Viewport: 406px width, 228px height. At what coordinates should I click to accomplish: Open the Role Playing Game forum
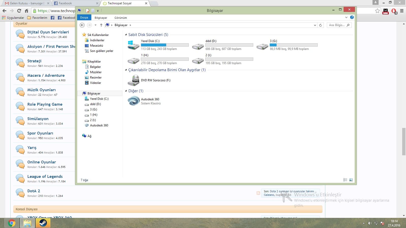[x=45, y=104]
